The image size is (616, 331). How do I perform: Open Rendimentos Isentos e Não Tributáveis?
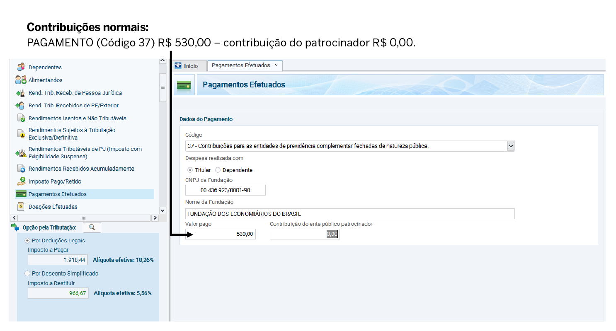[x=78, y=118]
